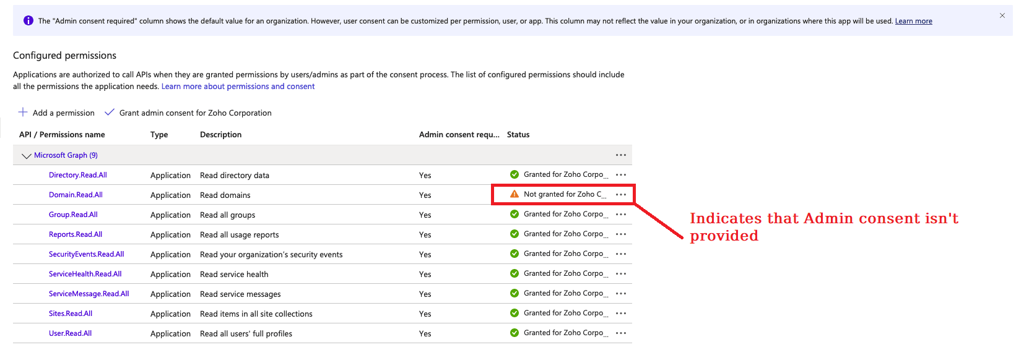Screen dimensions: 1016x363
Task: Open the more options for Group.Read.All
Action: pos(621,215)
